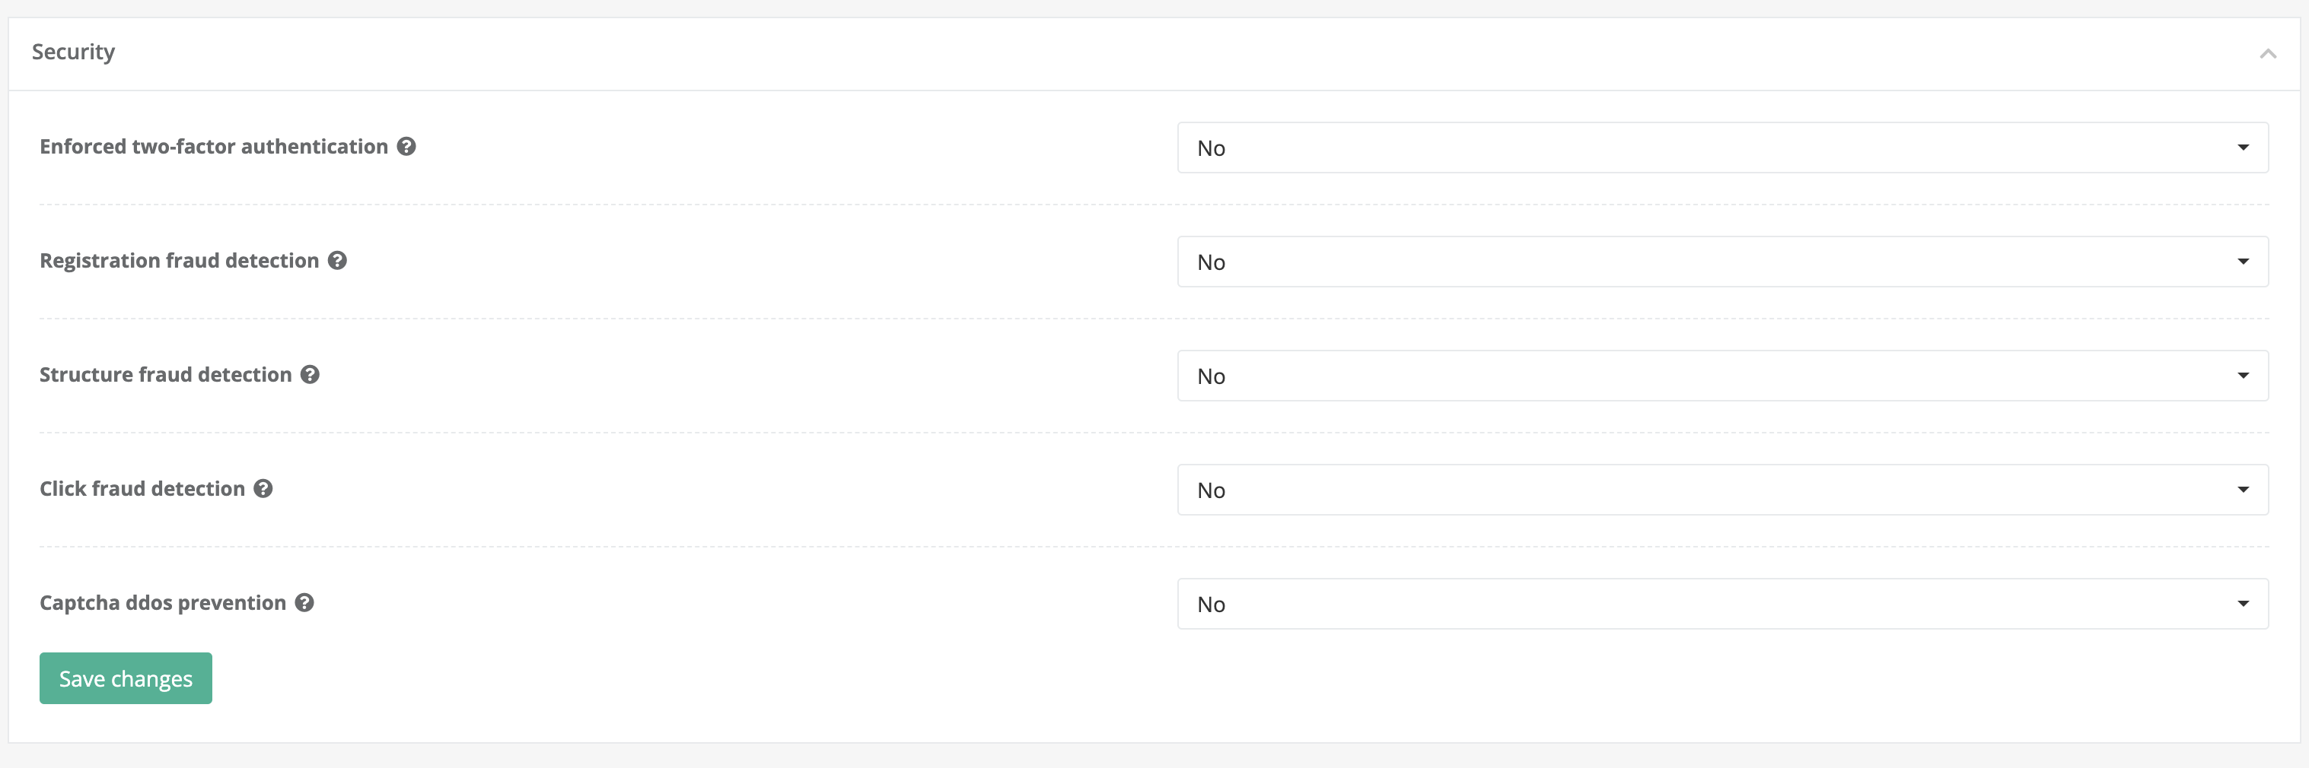Click caret arrow of the two-factor authentication select
The width and height of the screenshot is (2309, 768).
pyautogui.click(x=2243, y=148)
